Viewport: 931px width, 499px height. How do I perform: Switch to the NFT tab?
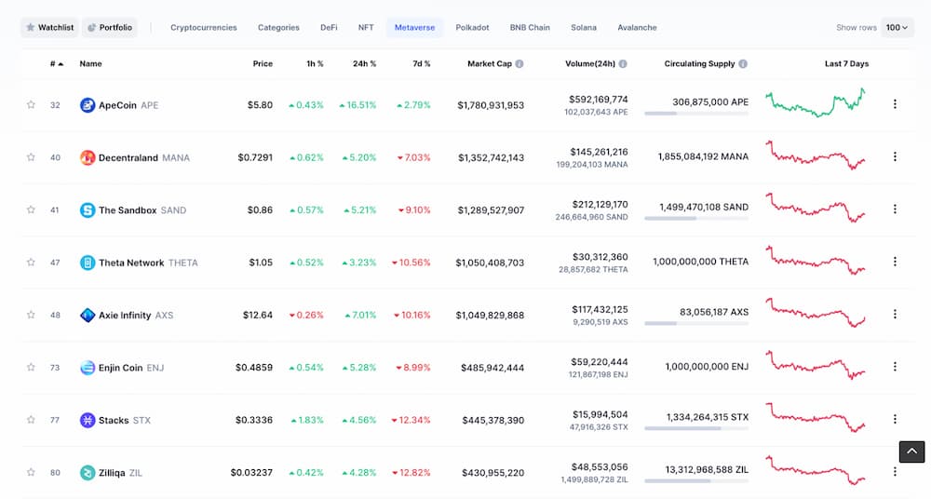click(x=366, y=27)
